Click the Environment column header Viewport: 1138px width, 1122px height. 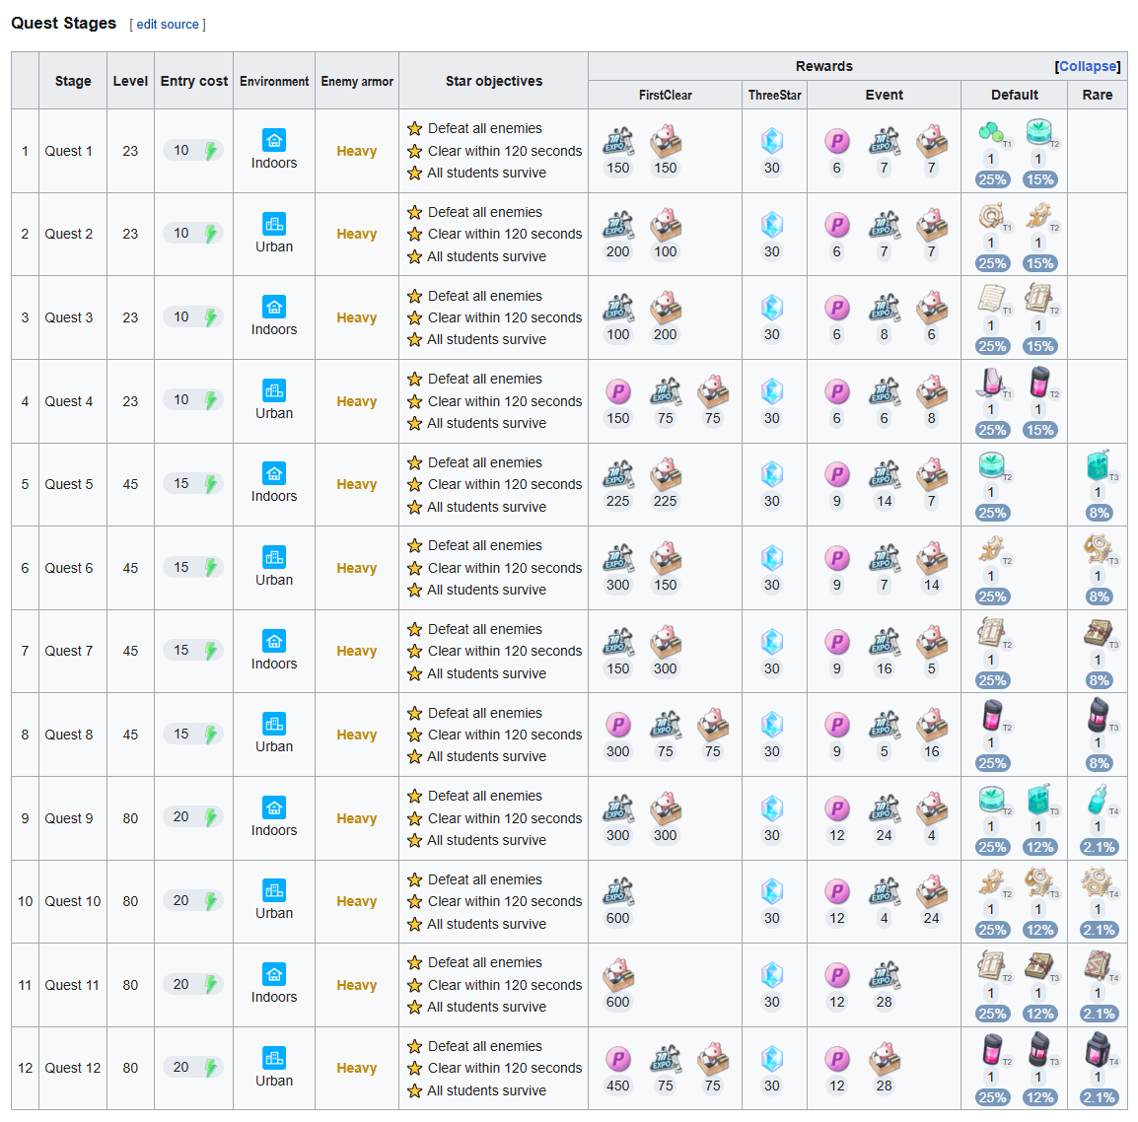pyautogui.click(x=273, y=81)
